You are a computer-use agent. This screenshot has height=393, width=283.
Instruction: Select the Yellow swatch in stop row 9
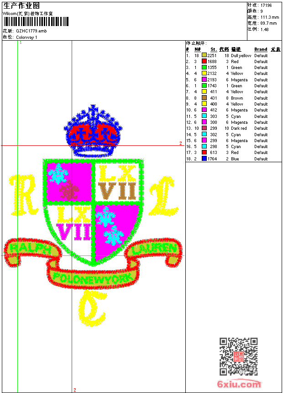204,104
